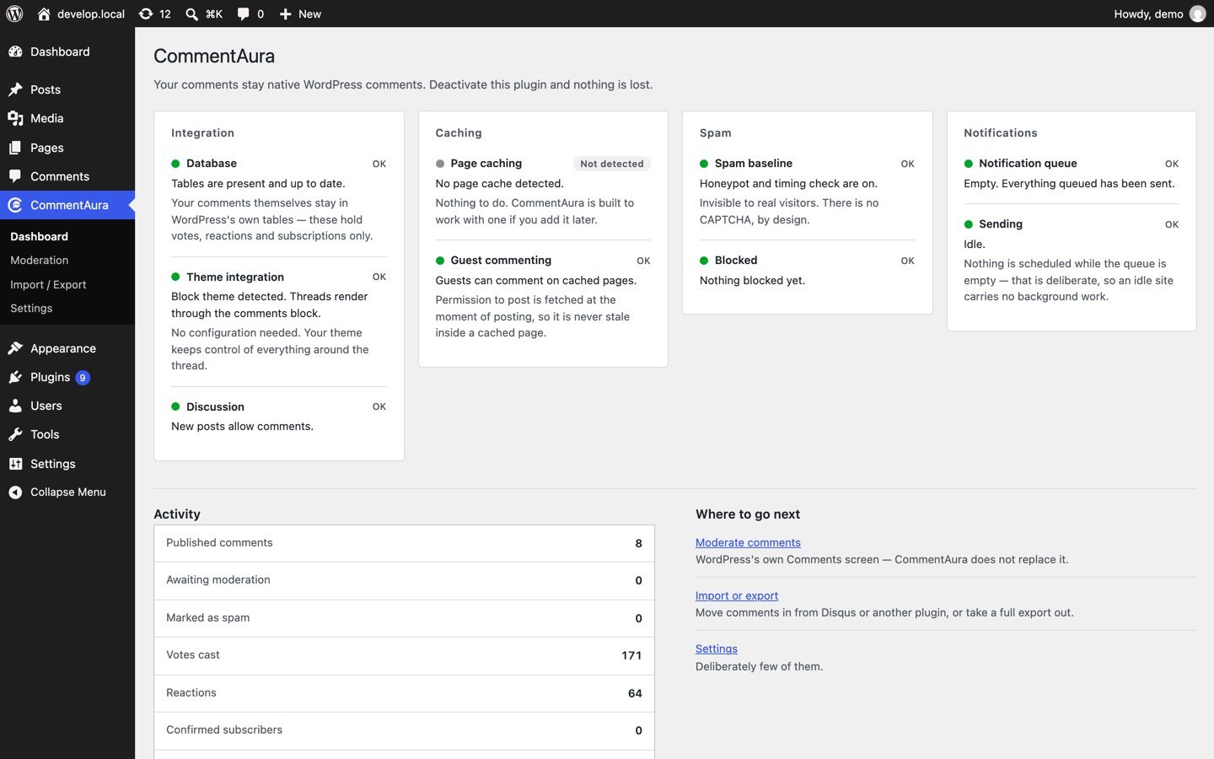
Task: Click the Confirmed subscribers row
Action: [404, 731]
